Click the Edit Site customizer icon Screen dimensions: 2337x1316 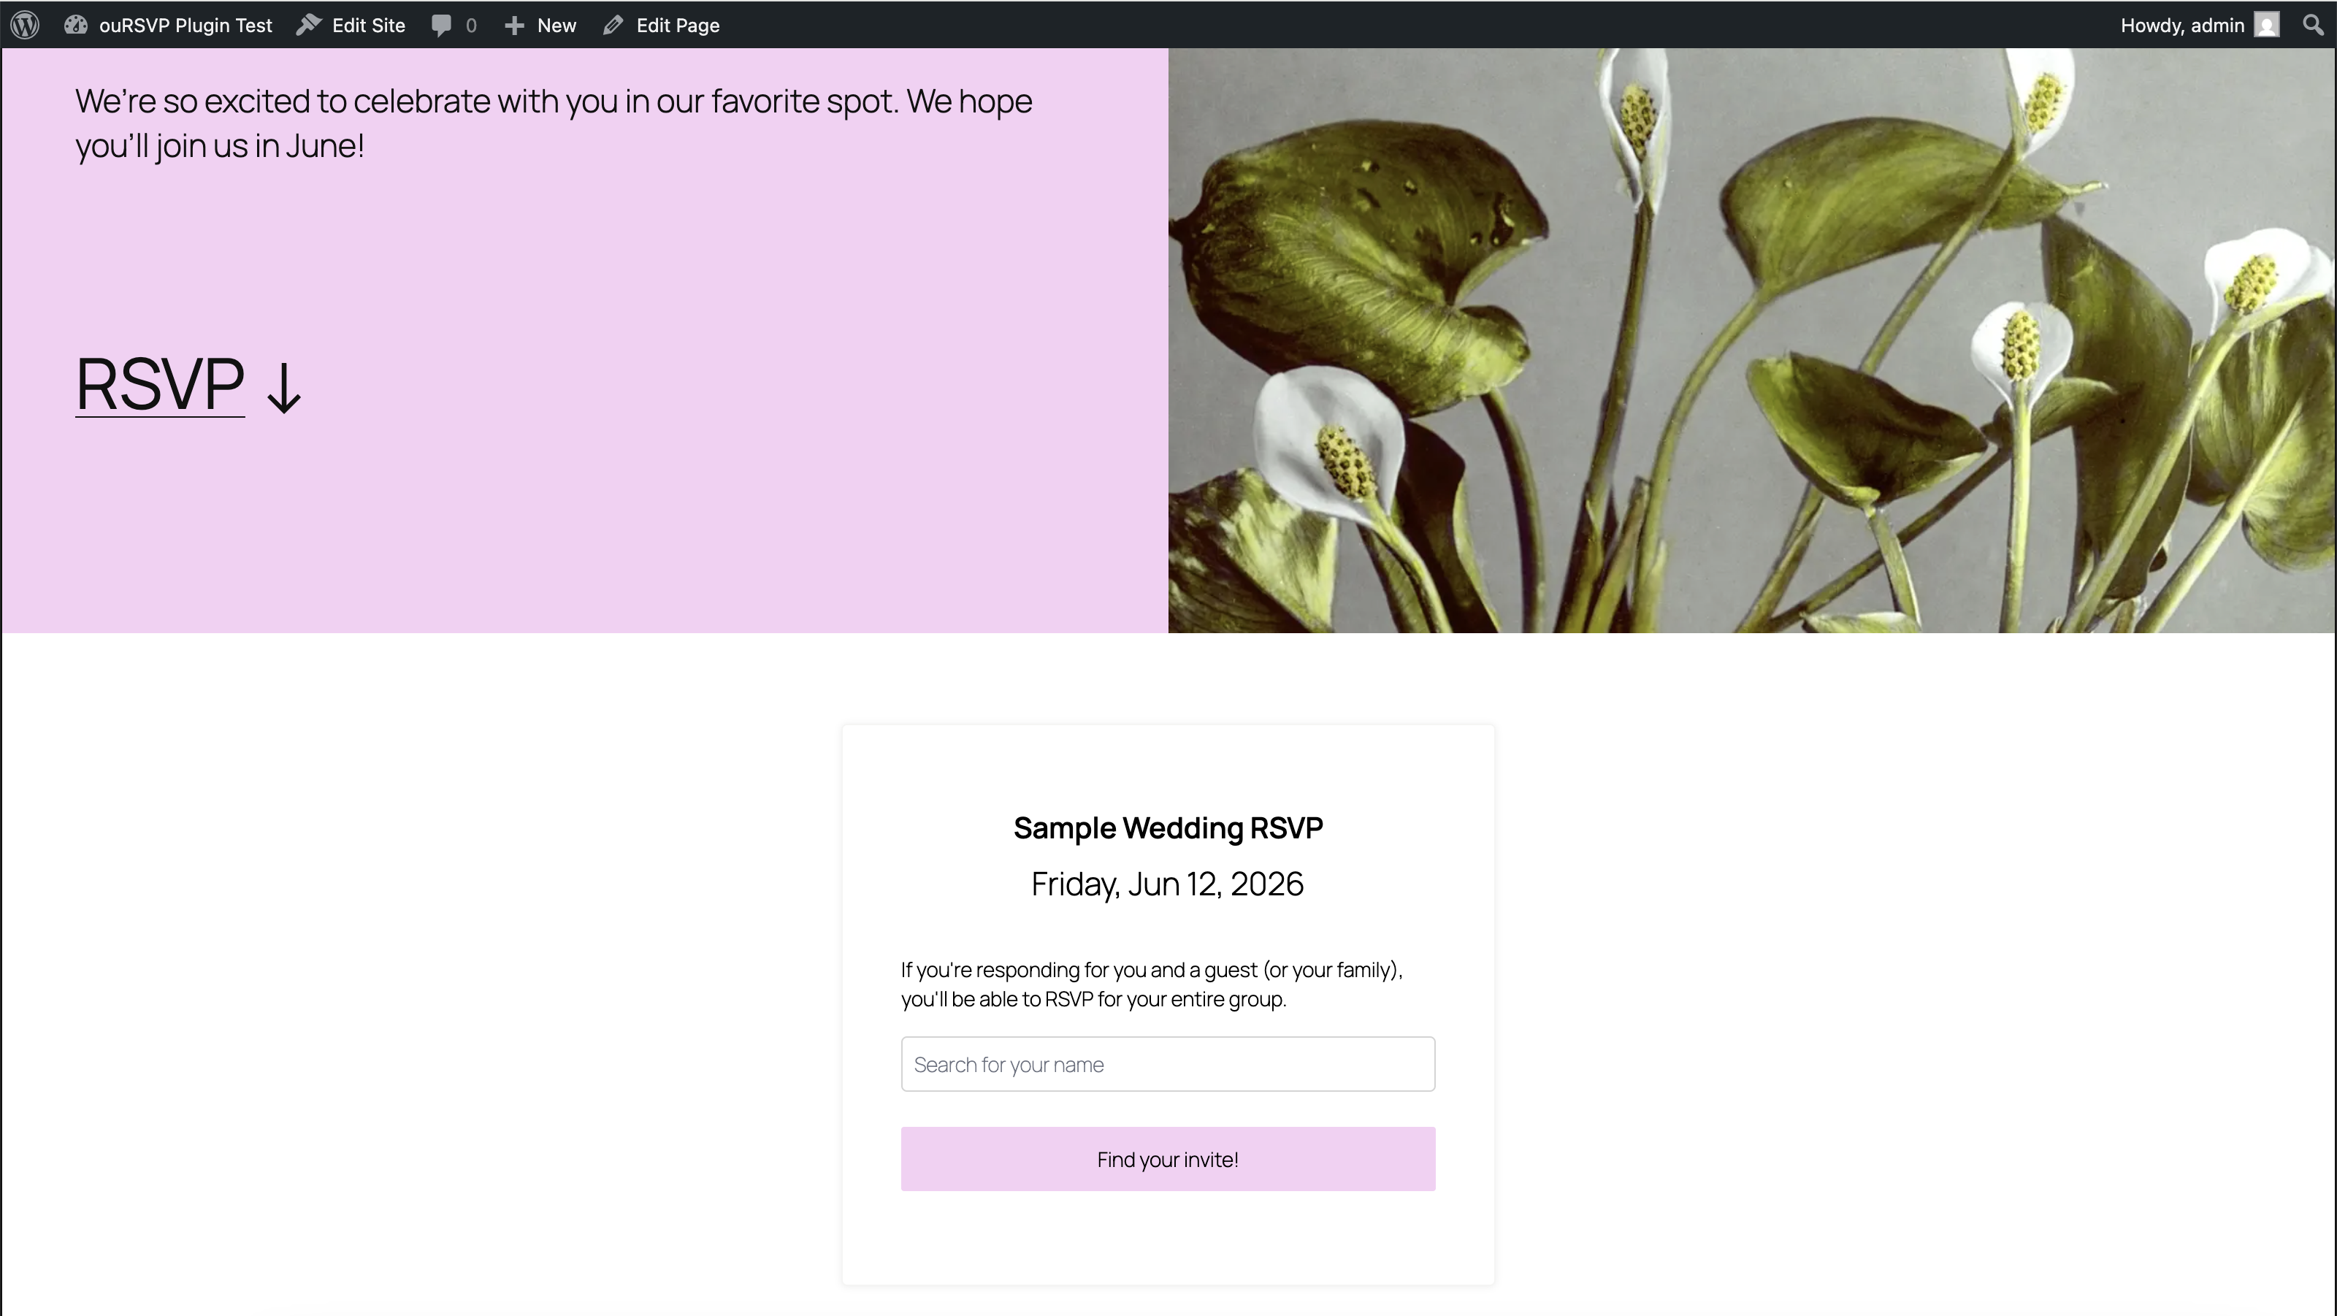(308, 25)
